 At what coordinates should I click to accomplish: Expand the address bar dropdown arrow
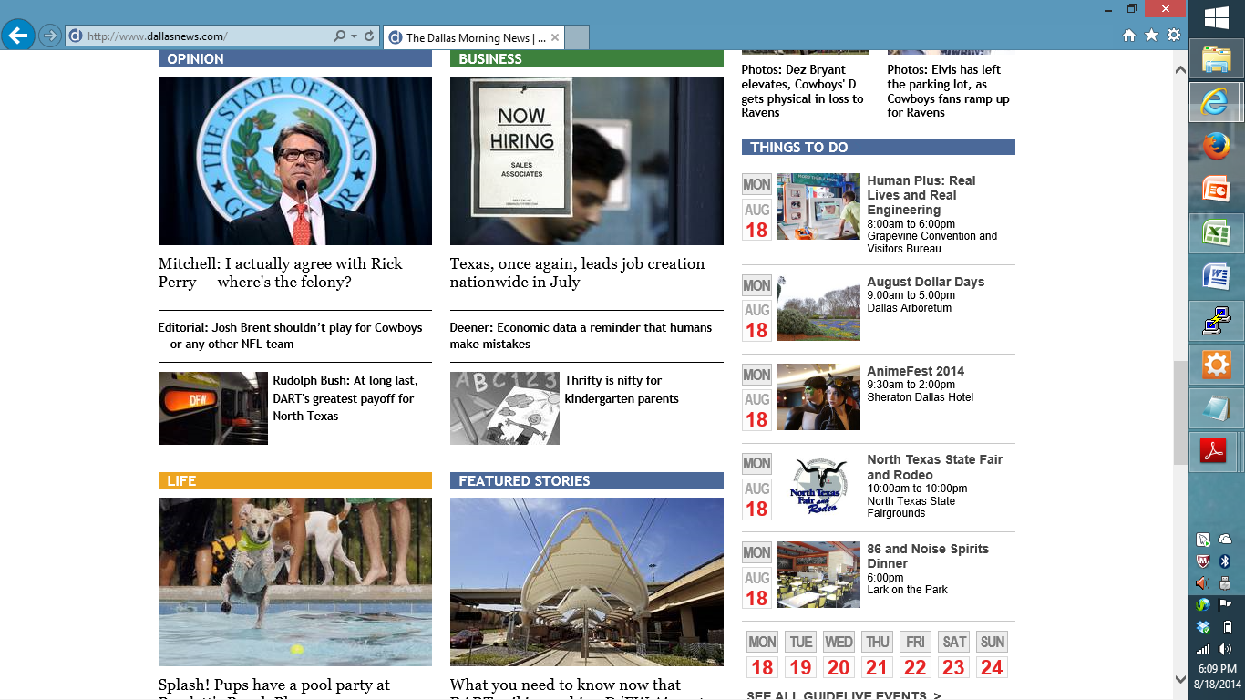click(x=354, y=36)
